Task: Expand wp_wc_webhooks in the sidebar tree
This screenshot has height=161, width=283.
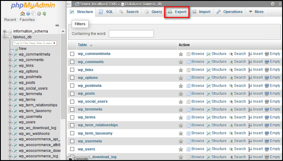Action: point(10,134)
